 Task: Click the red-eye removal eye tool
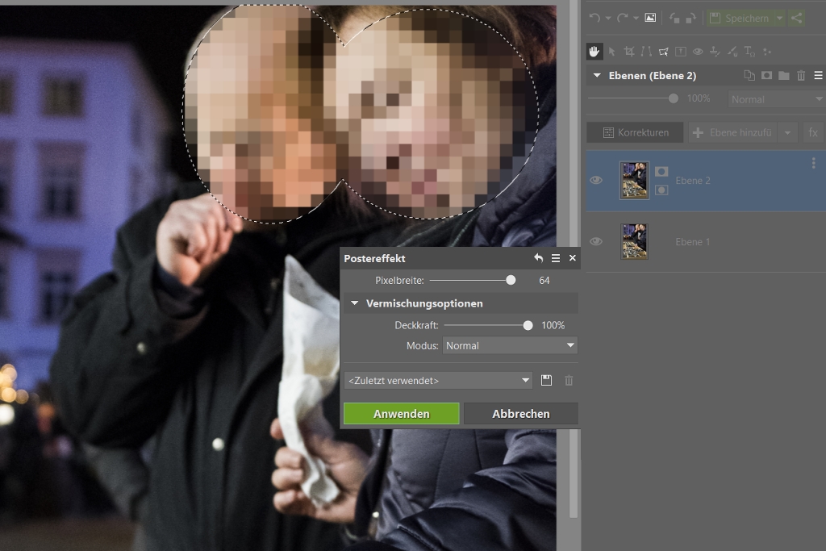click(698, 52)
